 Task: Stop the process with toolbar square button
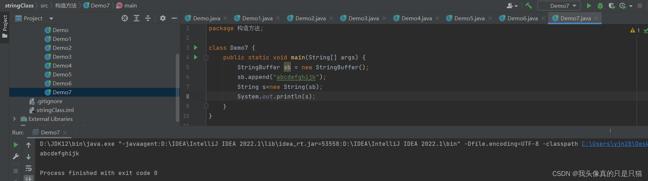639,6
